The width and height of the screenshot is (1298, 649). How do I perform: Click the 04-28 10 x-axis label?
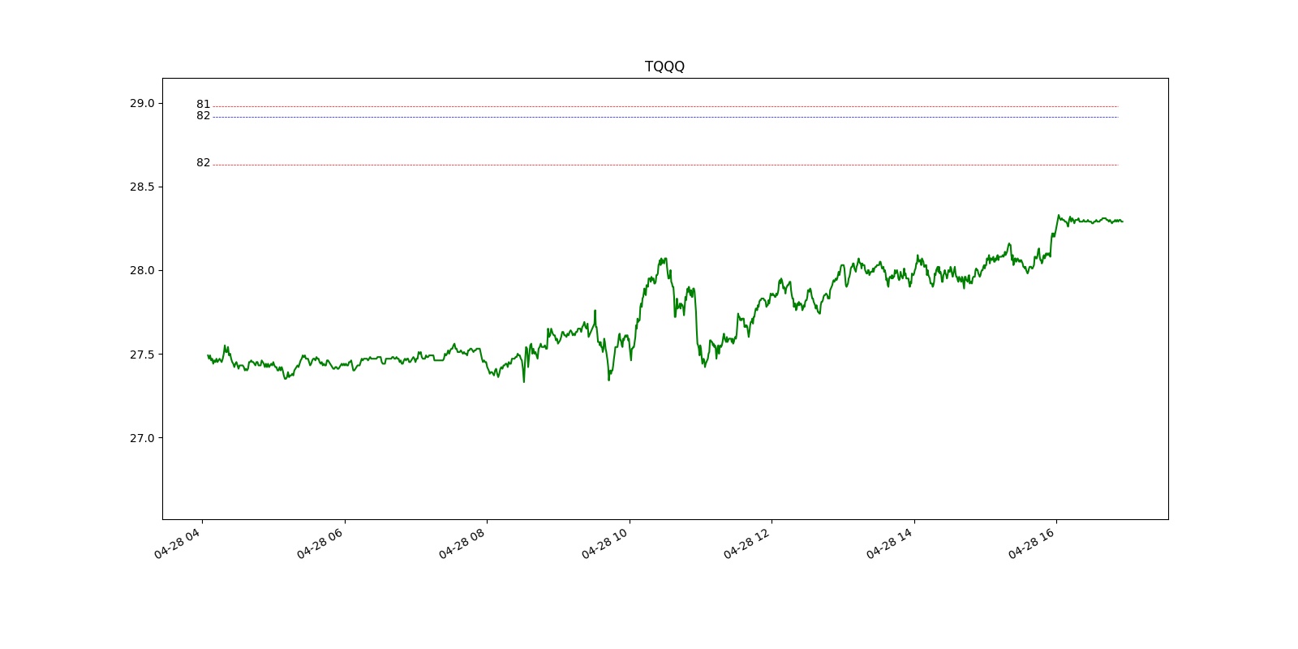coord(605,543)
